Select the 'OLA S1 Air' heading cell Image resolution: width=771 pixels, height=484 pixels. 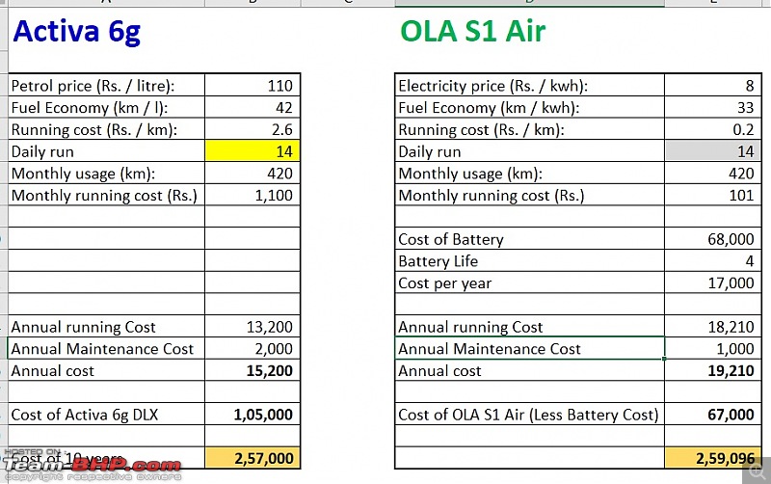point(473,32)
